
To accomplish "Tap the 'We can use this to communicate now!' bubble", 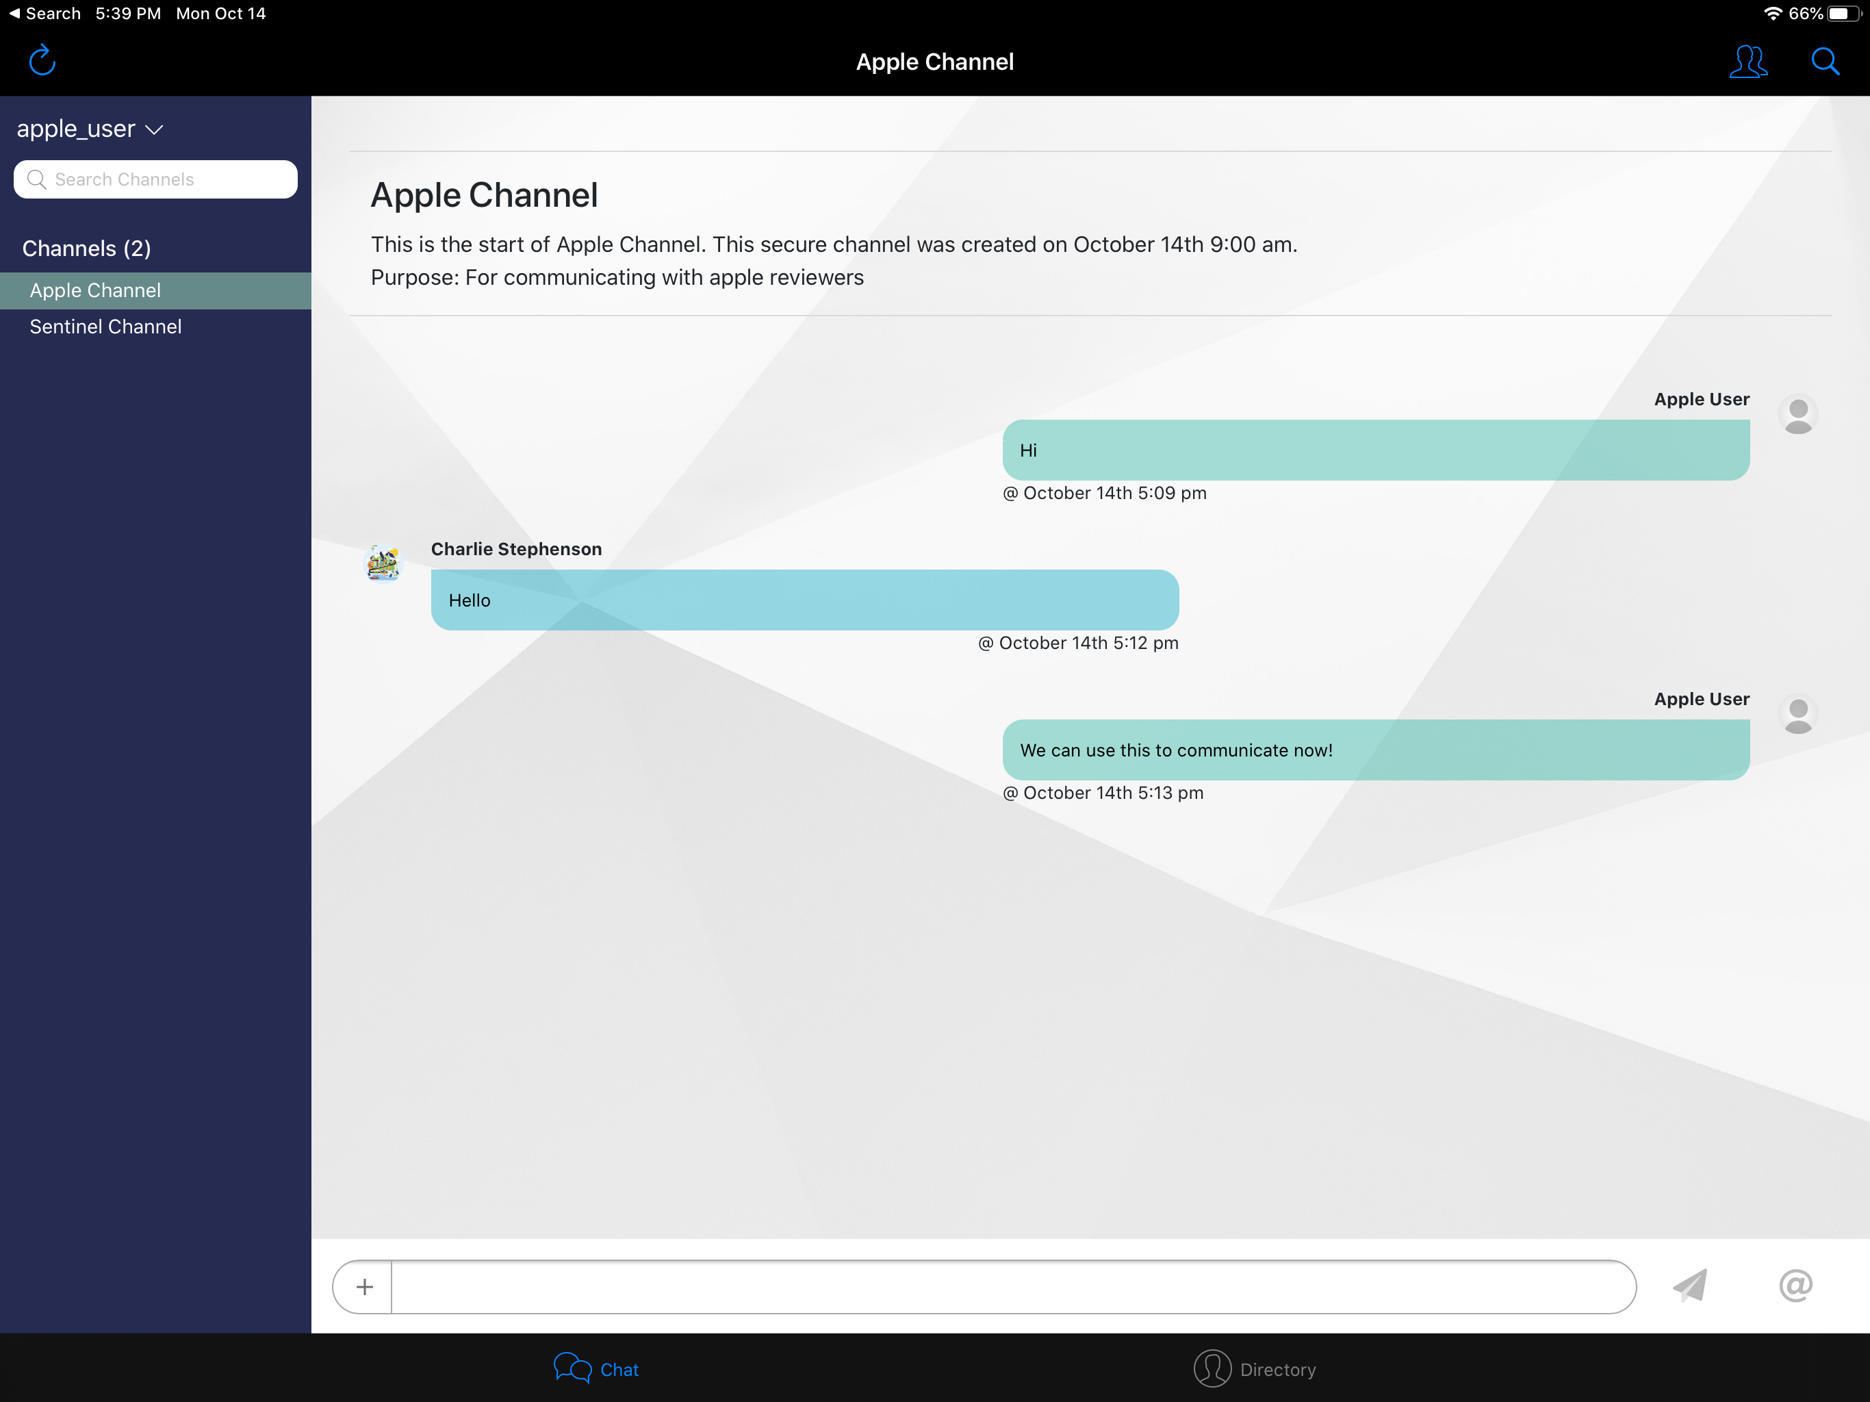I will [x=1375, y=750].
